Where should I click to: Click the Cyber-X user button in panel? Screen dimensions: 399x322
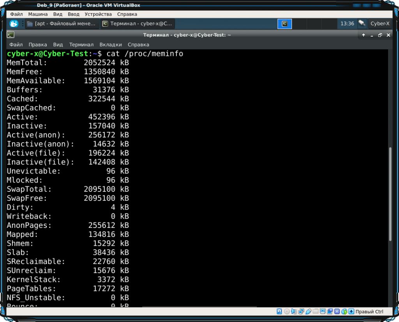[380, 24]
